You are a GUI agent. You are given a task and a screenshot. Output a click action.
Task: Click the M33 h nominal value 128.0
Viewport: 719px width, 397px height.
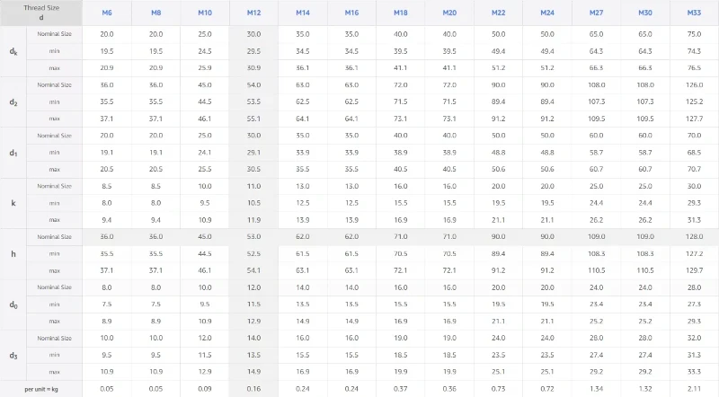click(x=694, y=237)
